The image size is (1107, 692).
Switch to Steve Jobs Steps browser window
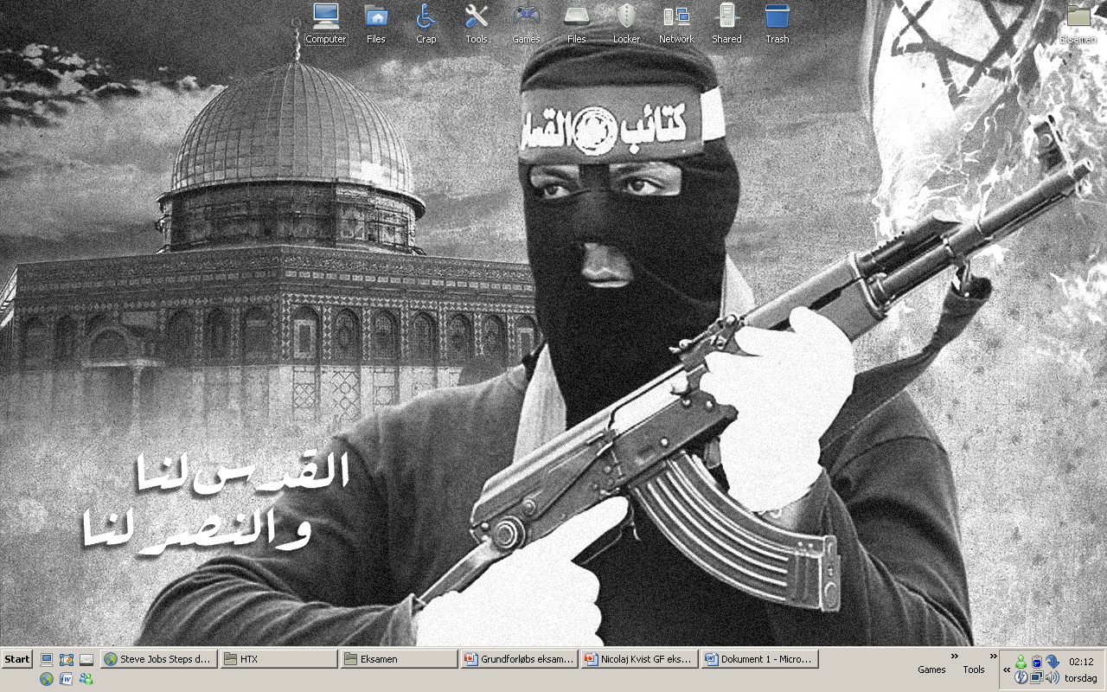[159, 659]
